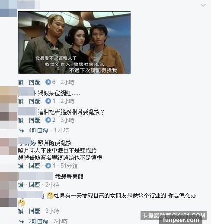Click the reply arrow icon beside 4則回覆
211x224 pixels.
click(x=22, y=131)
